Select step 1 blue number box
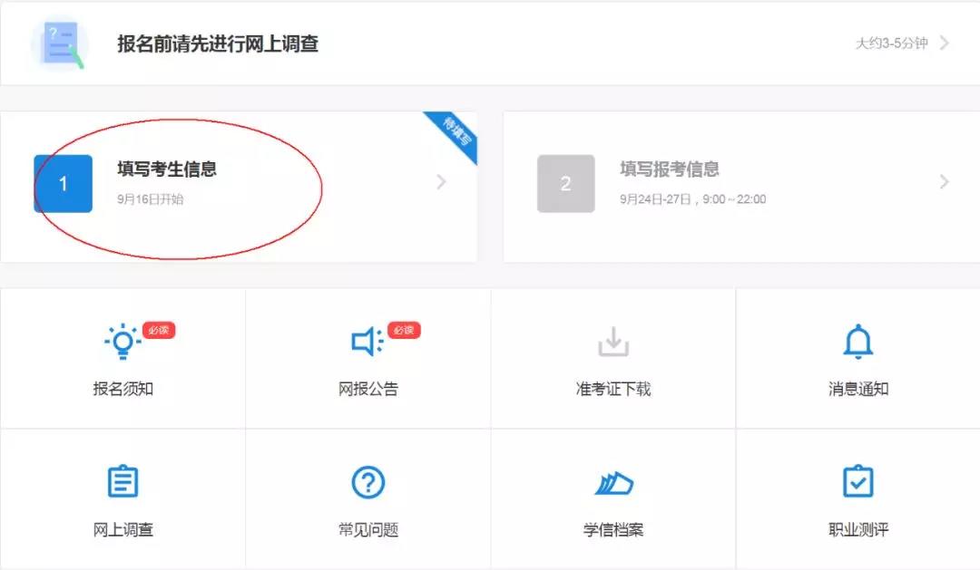The width and height of the screenshot is (980, 570). click(x=63, y=184)
